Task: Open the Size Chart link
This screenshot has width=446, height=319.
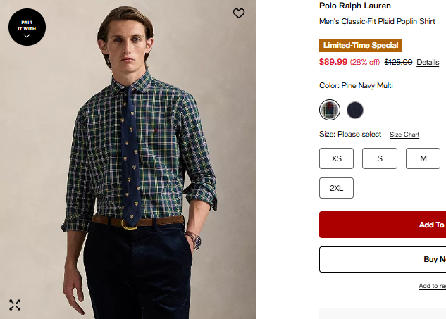Action: (x=404, y=135)
